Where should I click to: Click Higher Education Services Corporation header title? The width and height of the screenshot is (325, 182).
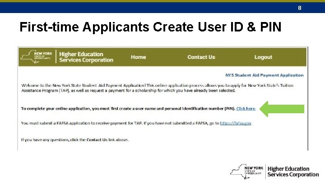86,57
